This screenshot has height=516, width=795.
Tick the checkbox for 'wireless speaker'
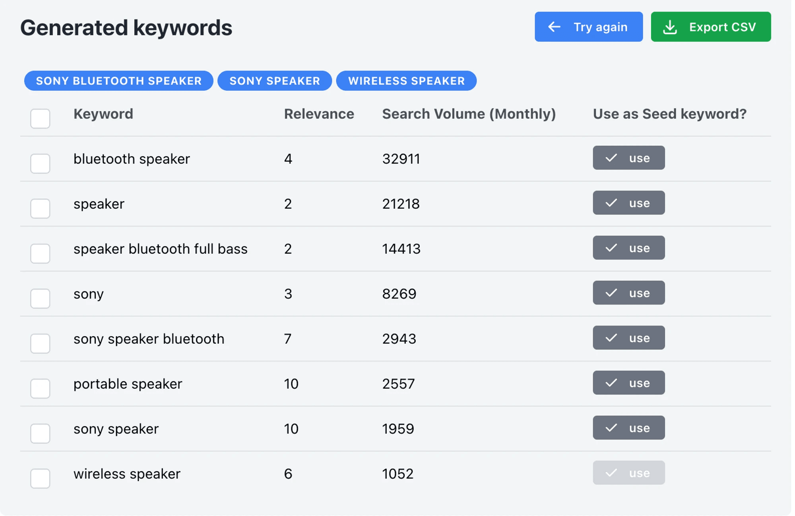pyautogui.click(x=40, y=478)
